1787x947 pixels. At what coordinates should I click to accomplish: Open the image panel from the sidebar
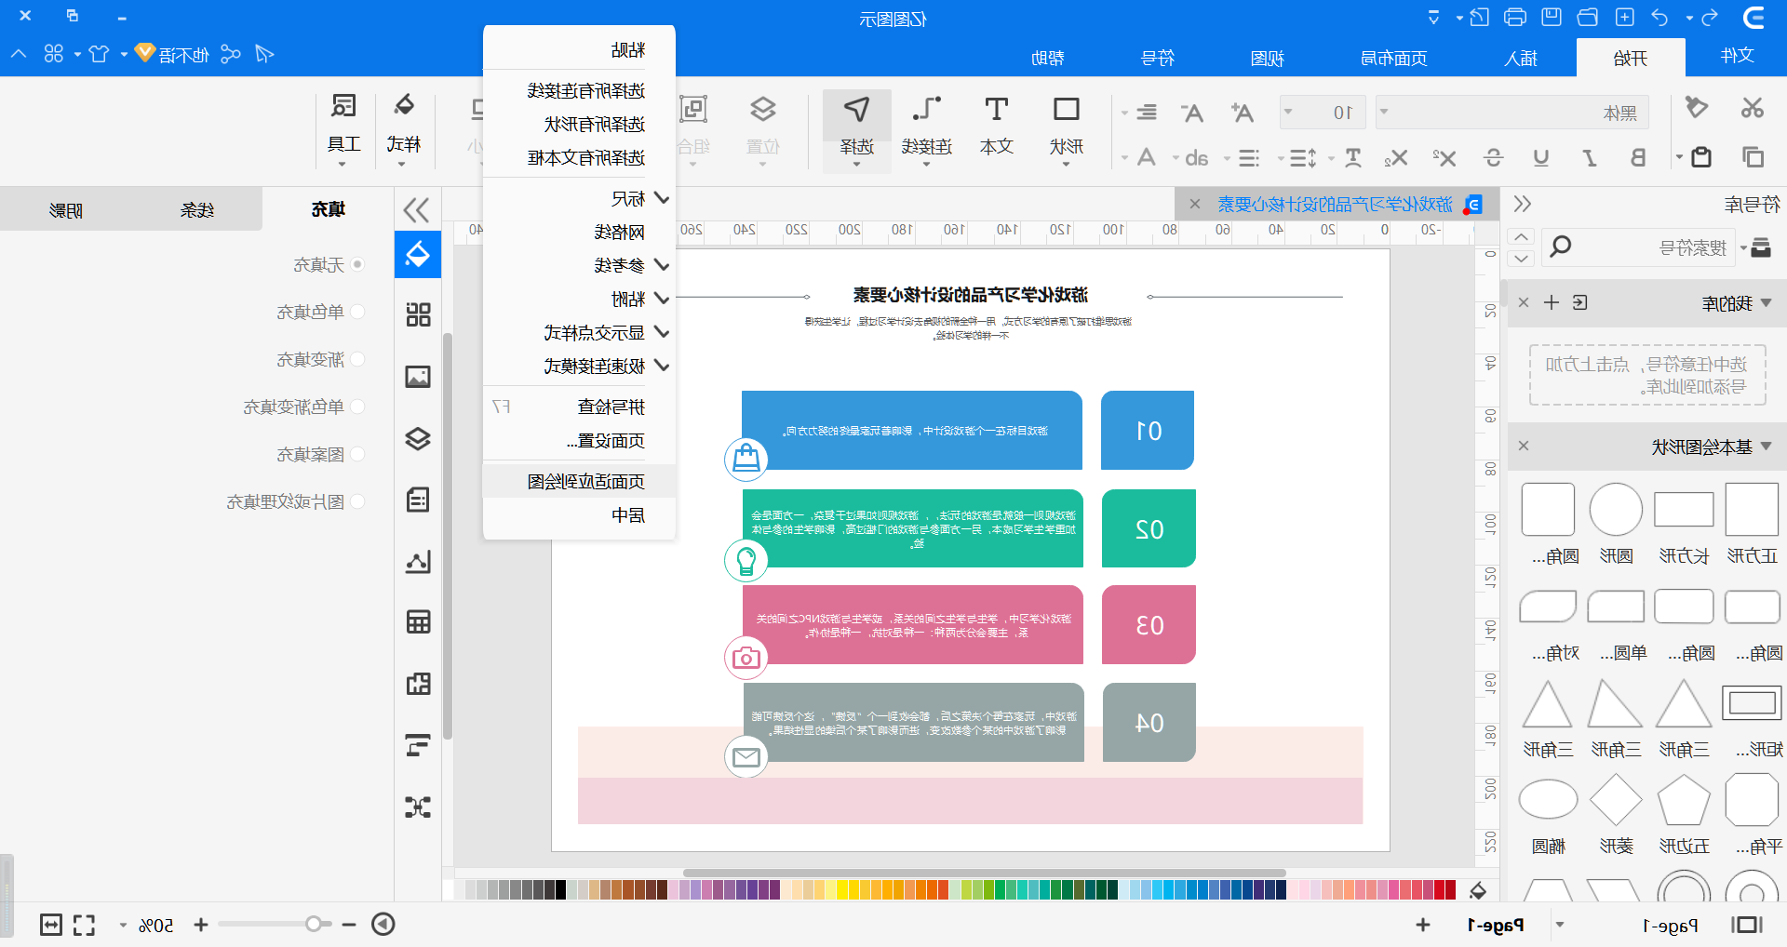pyautogui.click(x=418, y=377)
